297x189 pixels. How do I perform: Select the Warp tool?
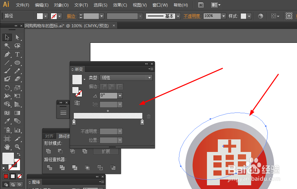tap(7, 96)
